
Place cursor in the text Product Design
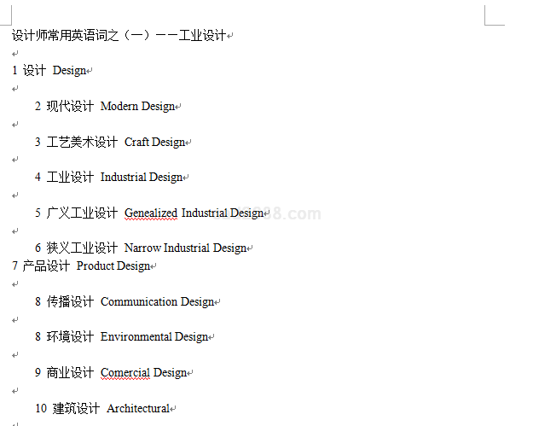tap(113, 266)
